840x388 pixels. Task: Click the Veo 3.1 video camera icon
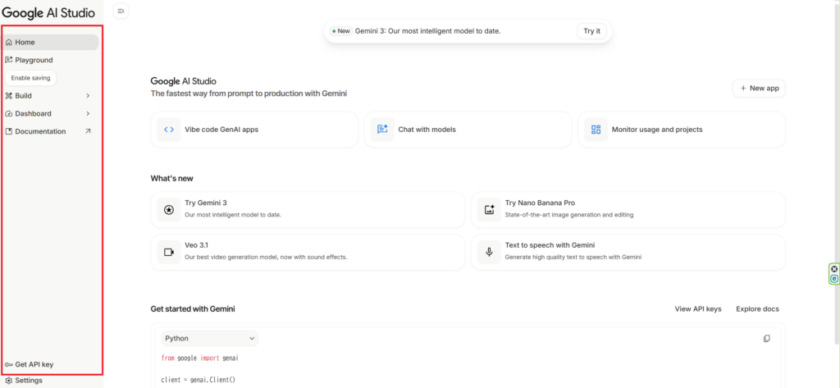[169, 252]
